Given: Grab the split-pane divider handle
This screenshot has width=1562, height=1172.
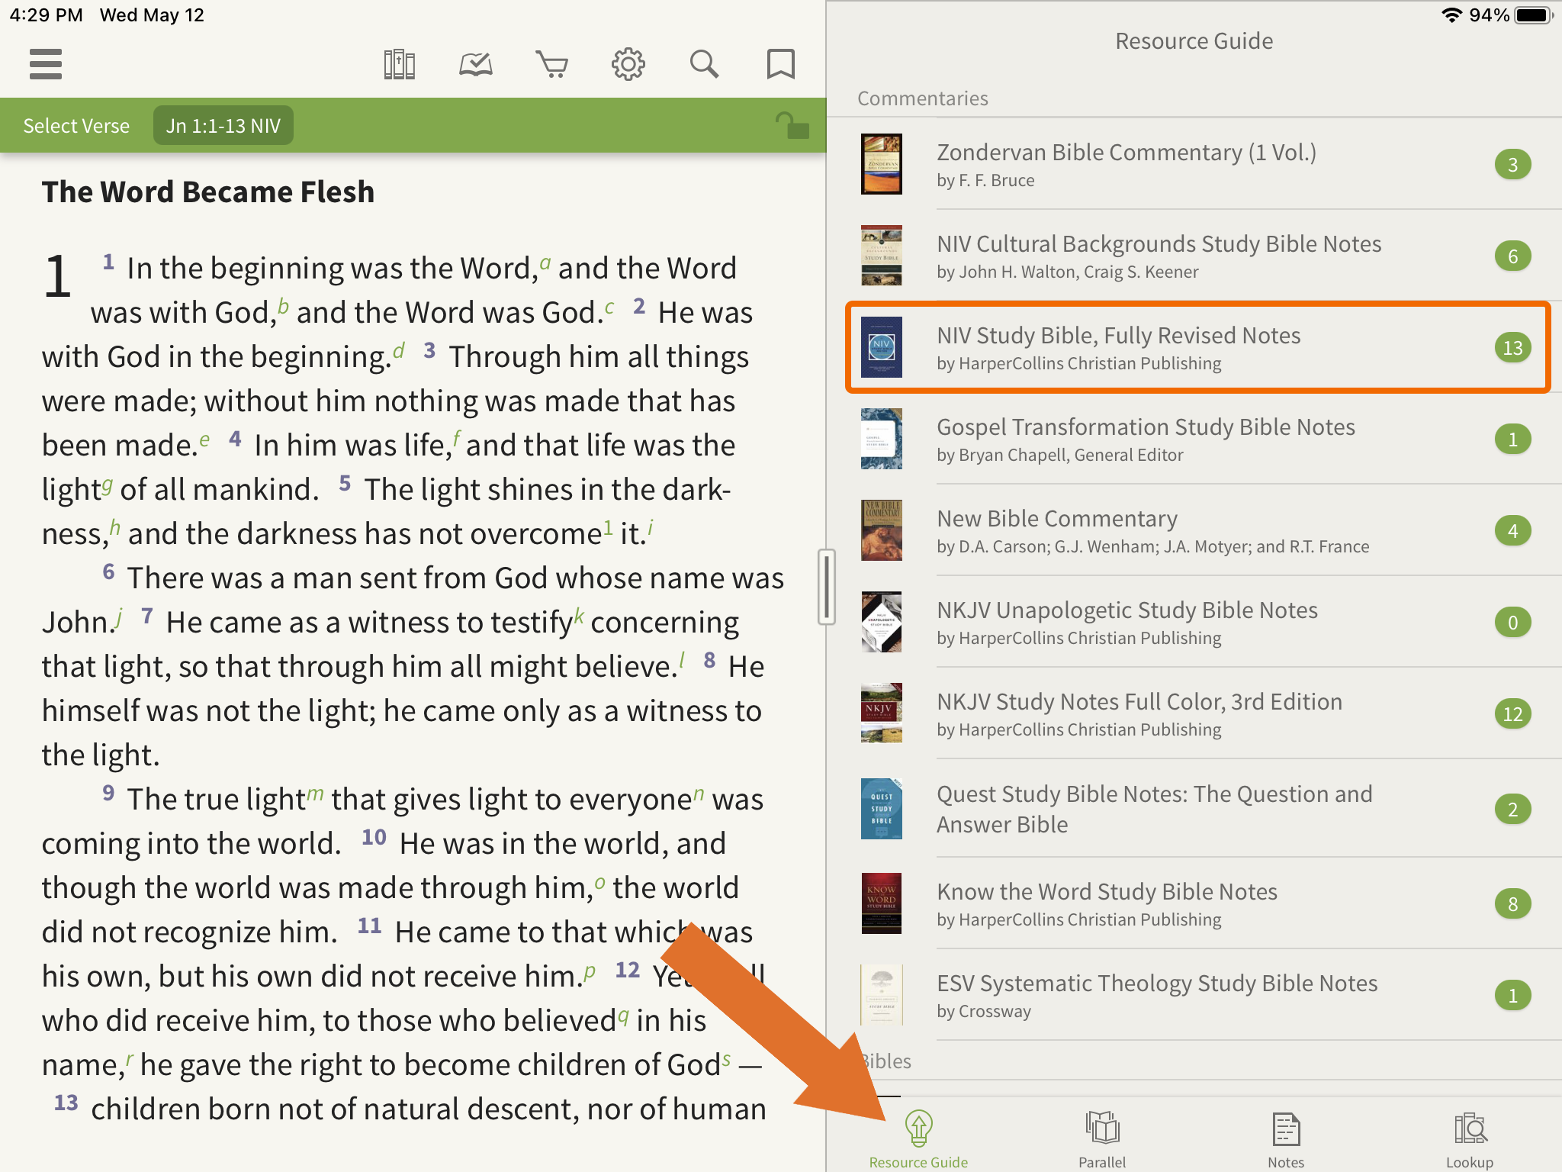Looking at the screenshot, I should [x=826, y=586].
